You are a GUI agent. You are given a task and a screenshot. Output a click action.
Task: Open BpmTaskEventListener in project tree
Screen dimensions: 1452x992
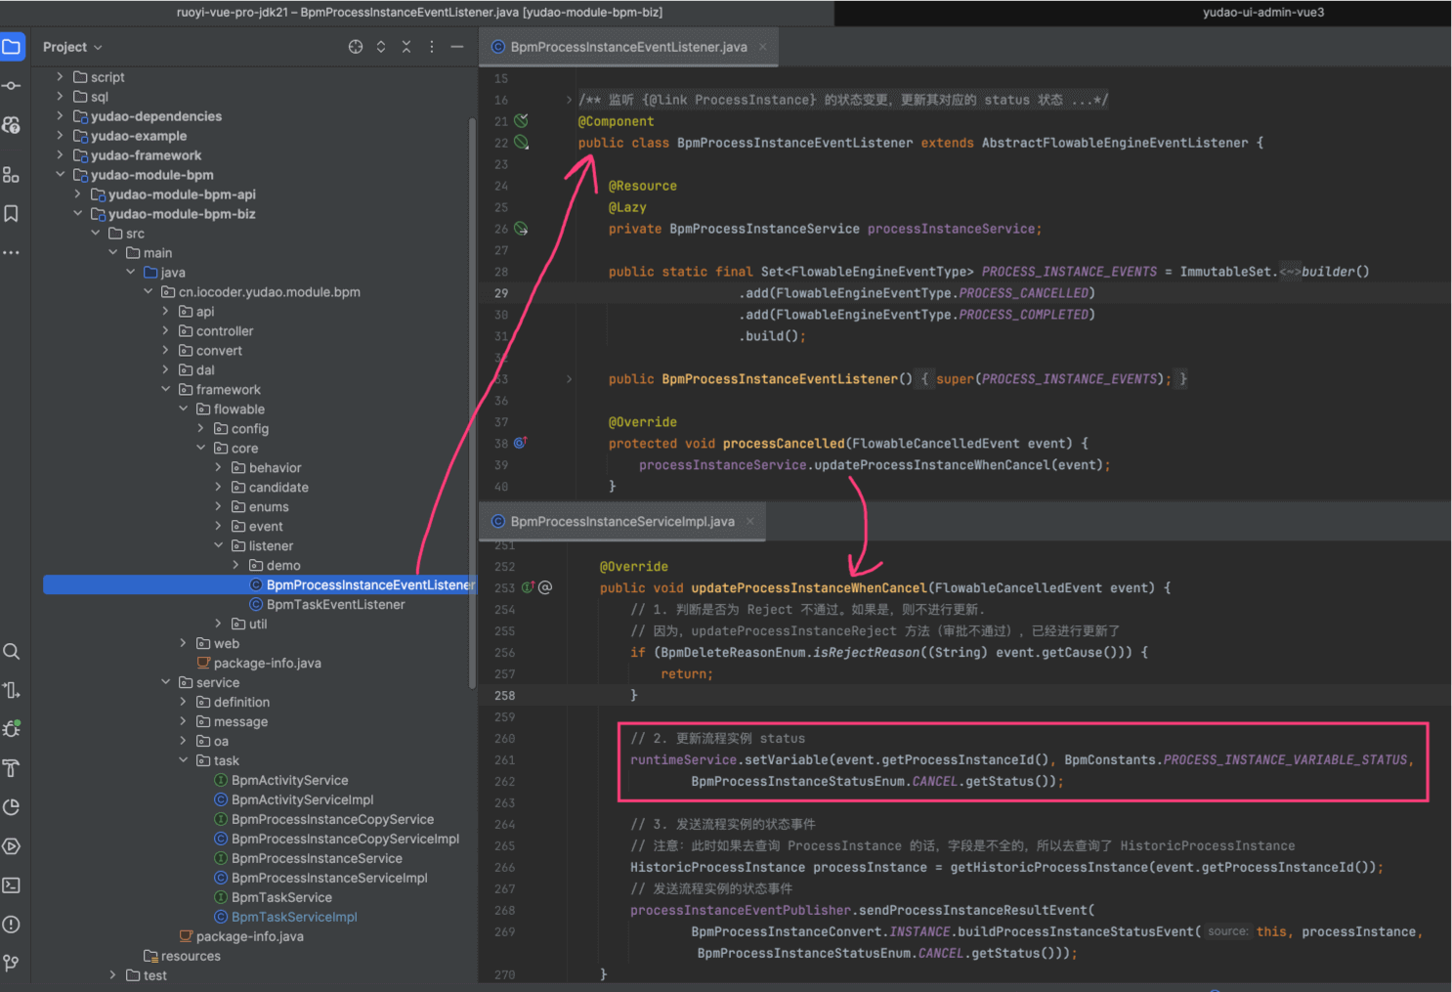point(335,605)
